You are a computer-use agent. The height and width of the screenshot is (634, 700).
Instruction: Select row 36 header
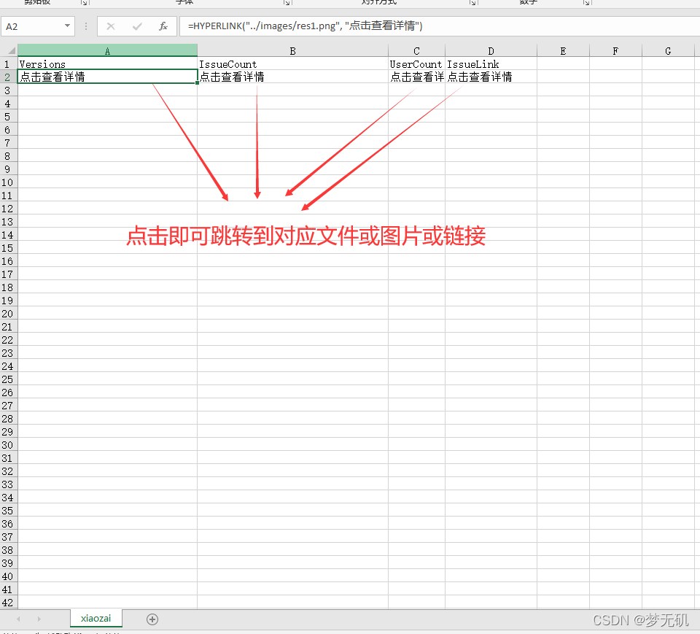pos(7,524)
